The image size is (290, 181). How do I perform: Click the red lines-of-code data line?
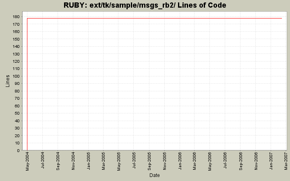coord(154,18)
